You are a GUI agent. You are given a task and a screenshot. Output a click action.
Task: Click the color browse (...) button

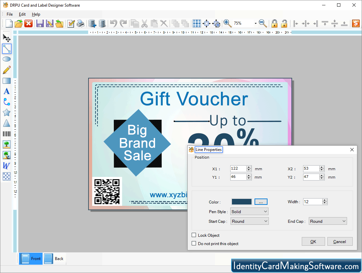pos(261,202)
